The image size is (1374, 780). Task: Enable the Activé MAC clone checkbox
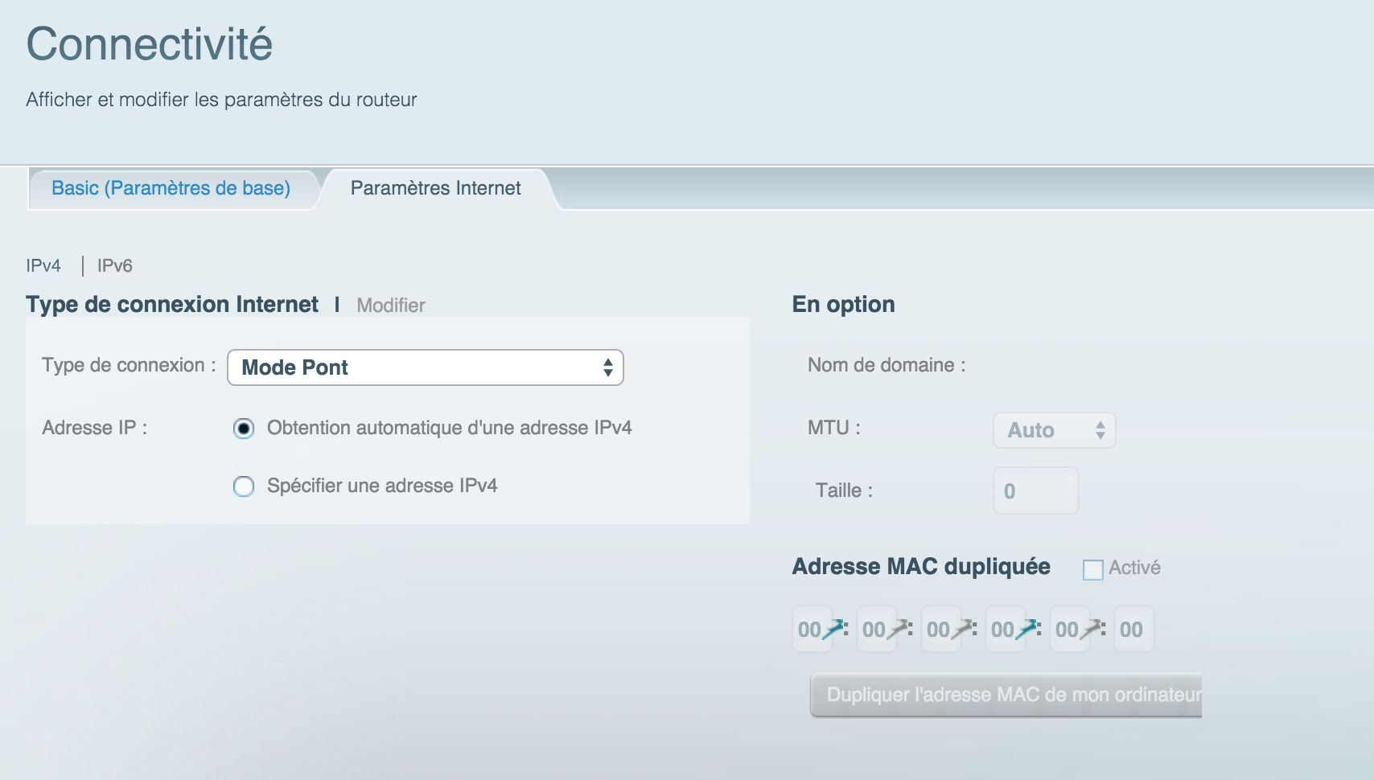[x=1093, y=570]
